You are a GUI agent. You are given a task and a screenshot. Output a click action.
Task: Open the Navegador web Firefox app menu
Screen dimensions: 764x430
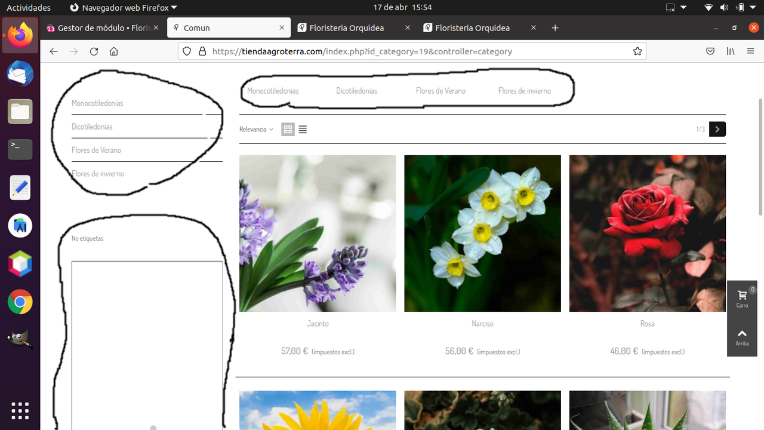[x=124, y=8]
